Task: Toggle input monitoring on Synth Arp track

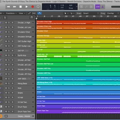Action: pyautogui.click(x=15, y=55)
